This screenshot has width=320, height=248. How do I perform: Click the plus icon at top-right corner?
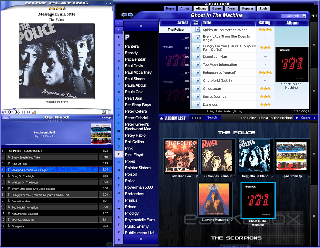click(316, 3)
